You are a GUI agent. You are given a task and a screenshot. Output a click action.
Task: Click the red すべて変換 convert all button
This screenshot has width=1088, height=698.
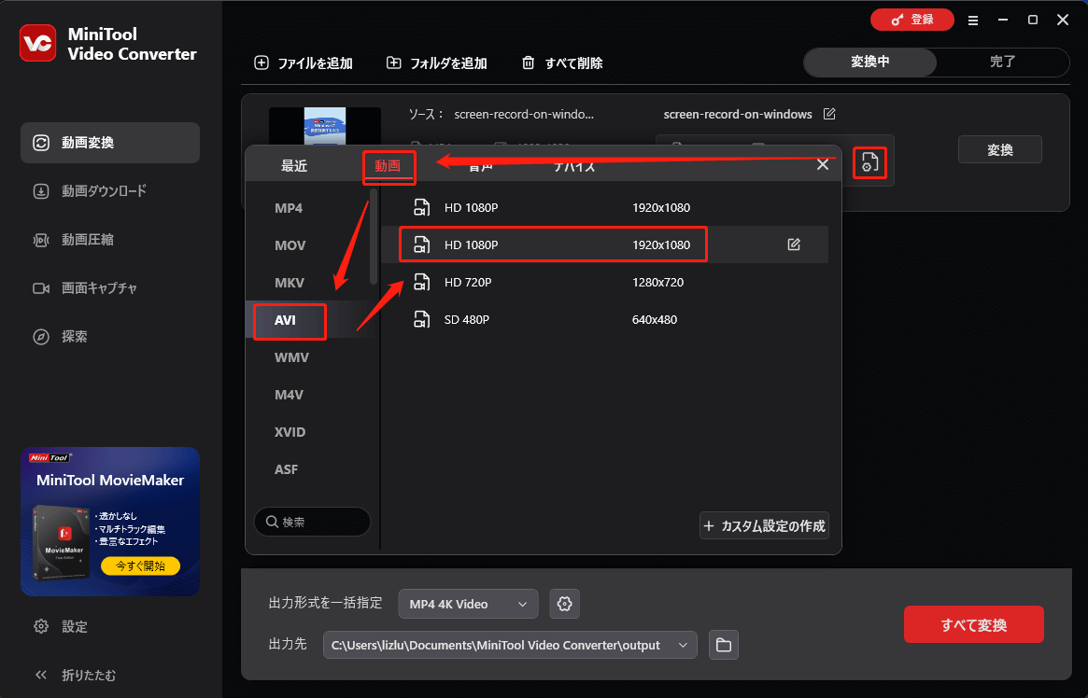973,625
